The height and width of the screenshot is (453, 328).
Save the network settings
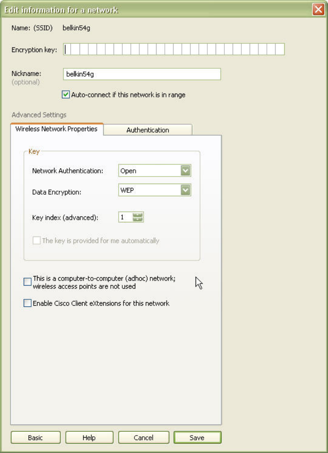pos(197,438)
